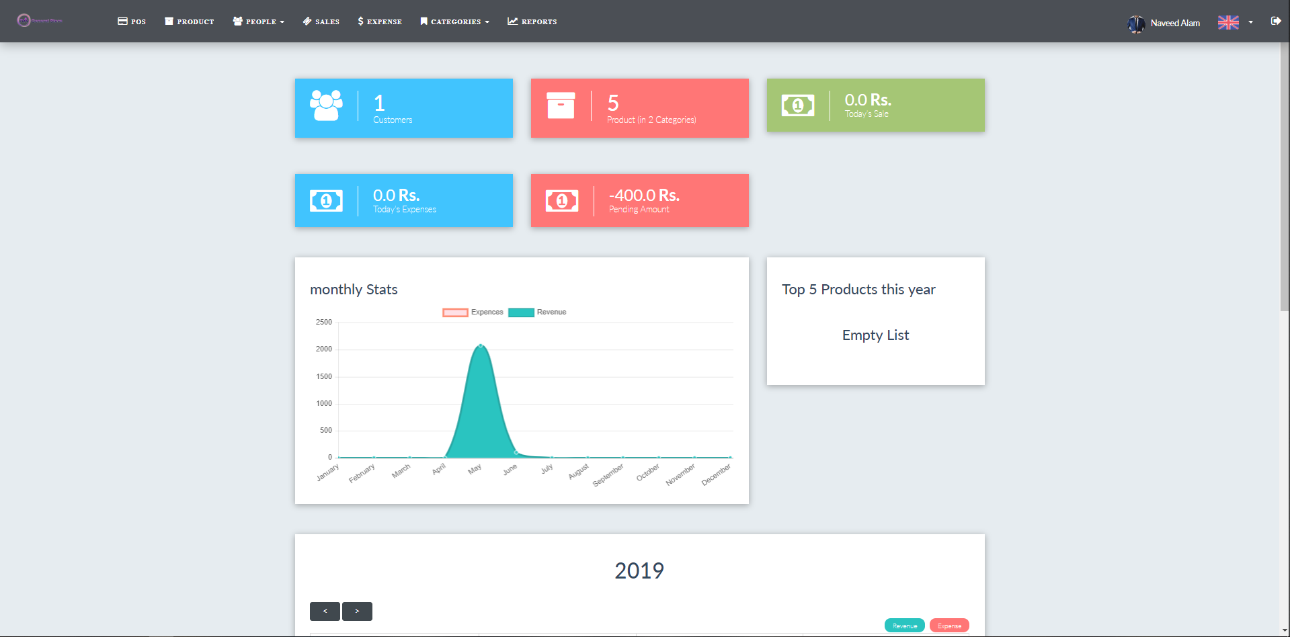Click the Naveed Alam user avatar
The height and width of the screenshot is (637, 1290).
(1136, 24)
